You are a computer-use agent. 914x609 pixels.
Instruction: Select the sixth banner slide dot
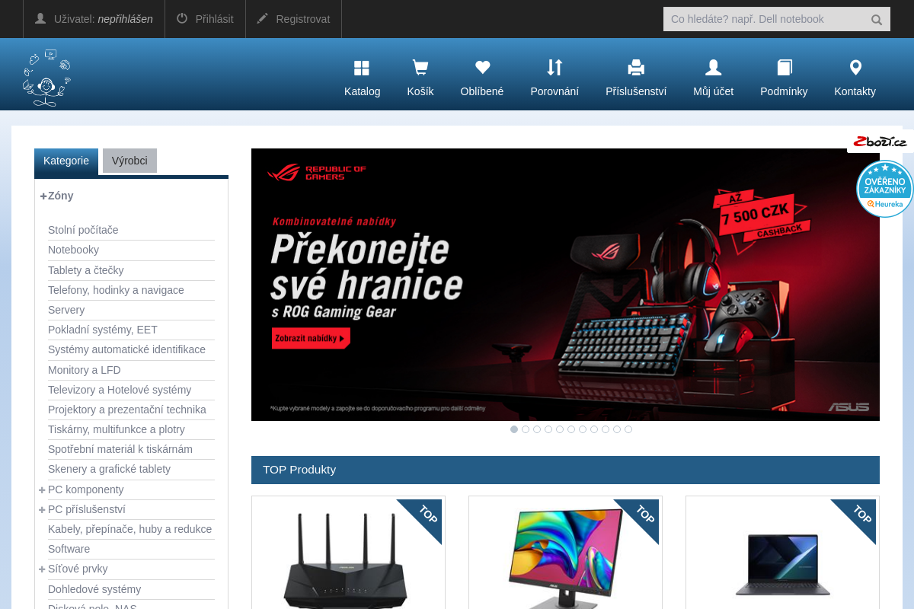click(571, 429)
